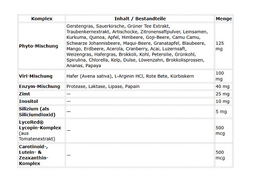This screenshot has width=254, height=183.
Task: Select the Inositol row label
Action: tap(28, 101)
